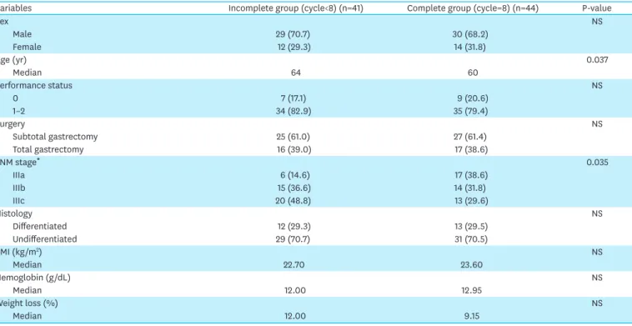Click the value '29 (70.7)' in the Male row

(293, 34)
